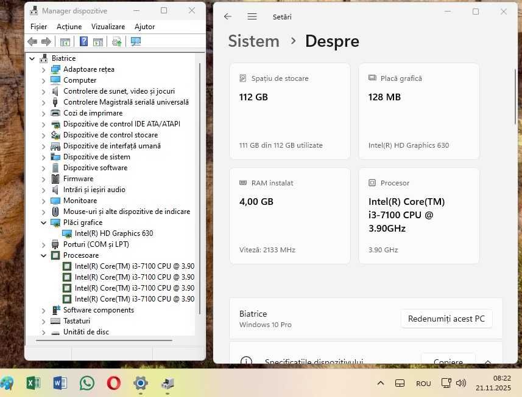The height and width of the screenshot is (397, 522).
Task: Expand Controlere de sunet, video și jocuri
Action: [43, 92]
